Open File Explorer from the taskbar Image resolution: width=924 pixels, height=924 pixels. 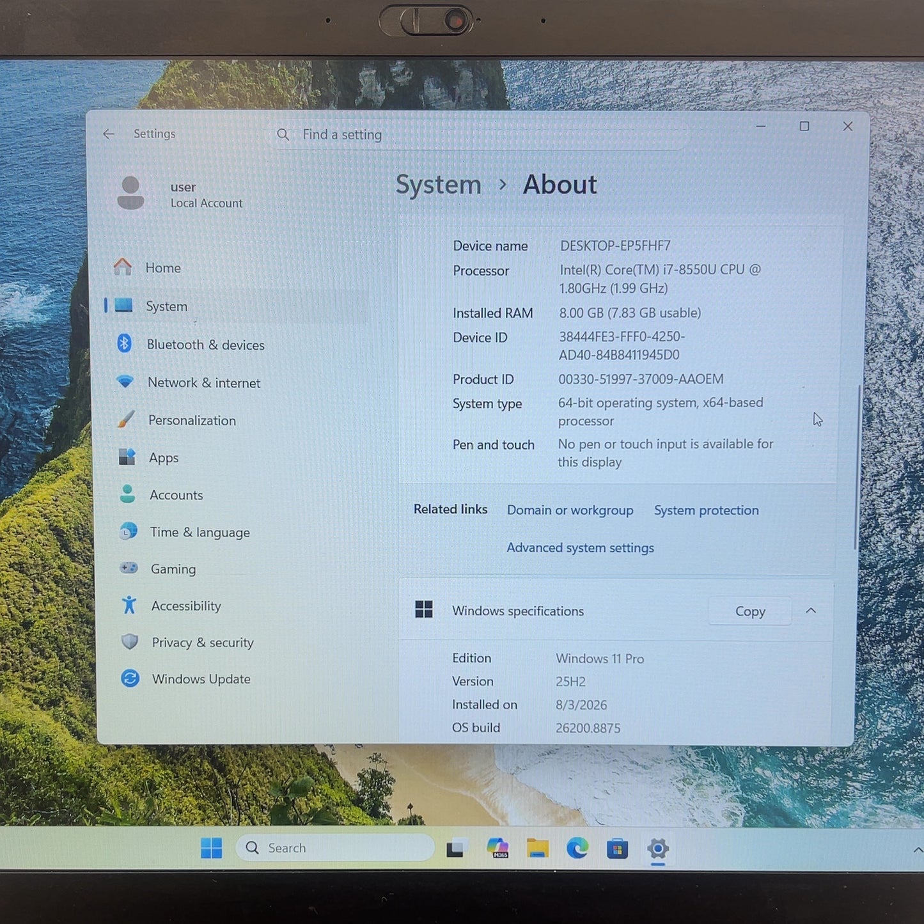[537, 849]
